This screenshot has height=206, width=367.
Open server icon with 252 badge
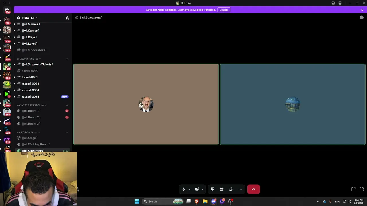[x=7, y=48]
